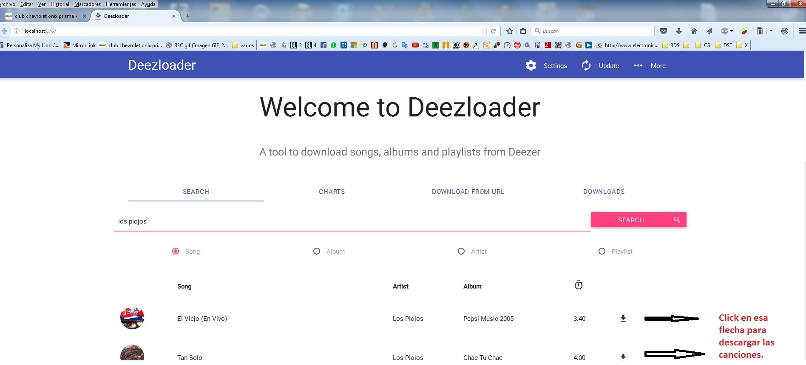Click the El Viejo album thumbnail
The image size is (806, 365).
132,319
